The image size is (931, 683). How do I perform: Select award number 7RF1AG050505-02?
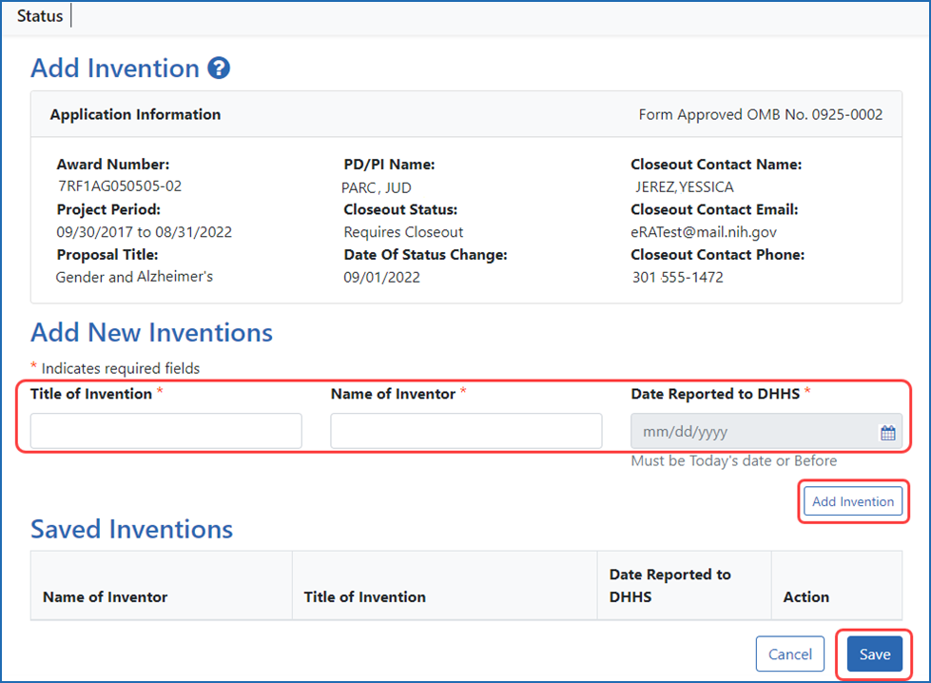click(119, 186)
